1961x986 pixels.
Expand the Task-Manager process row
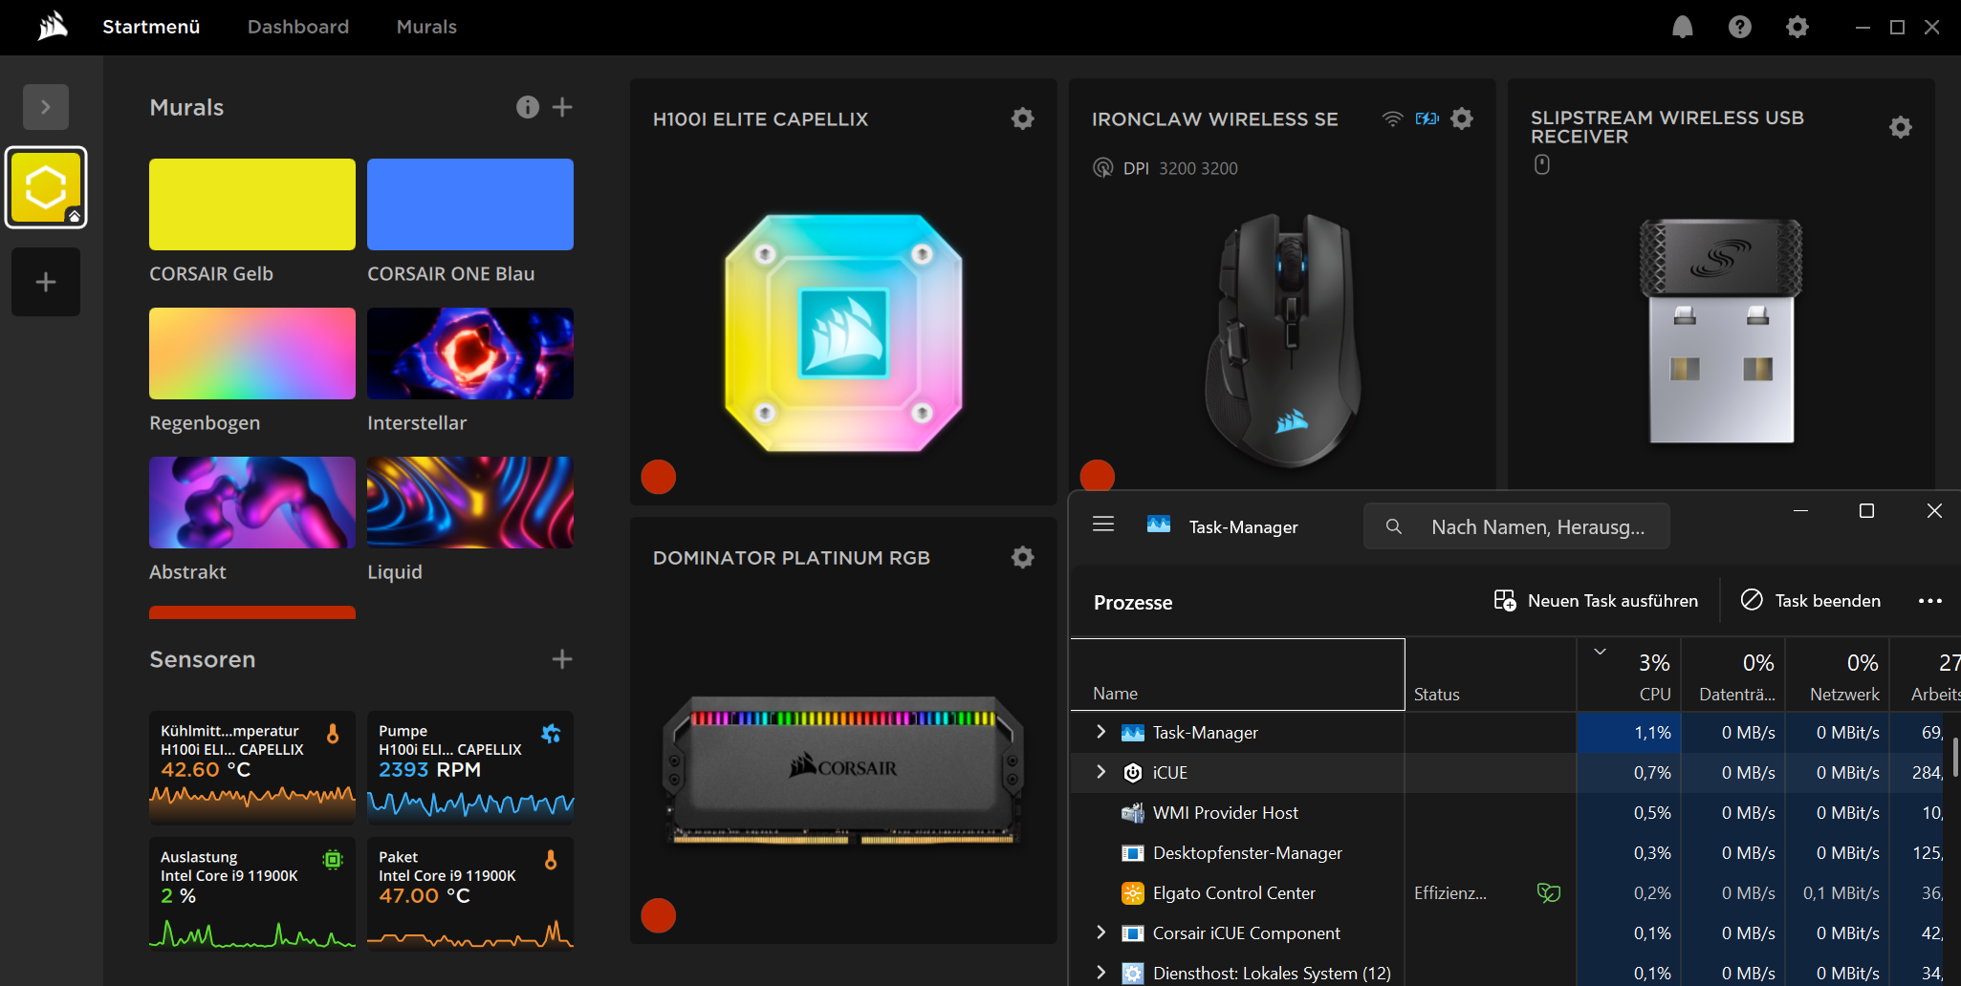tap(1100, 732)
